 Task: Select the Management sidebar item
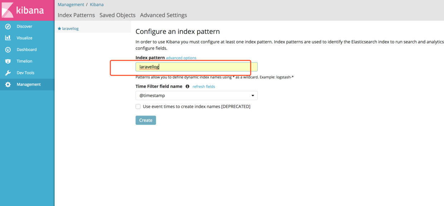(27, 84)
